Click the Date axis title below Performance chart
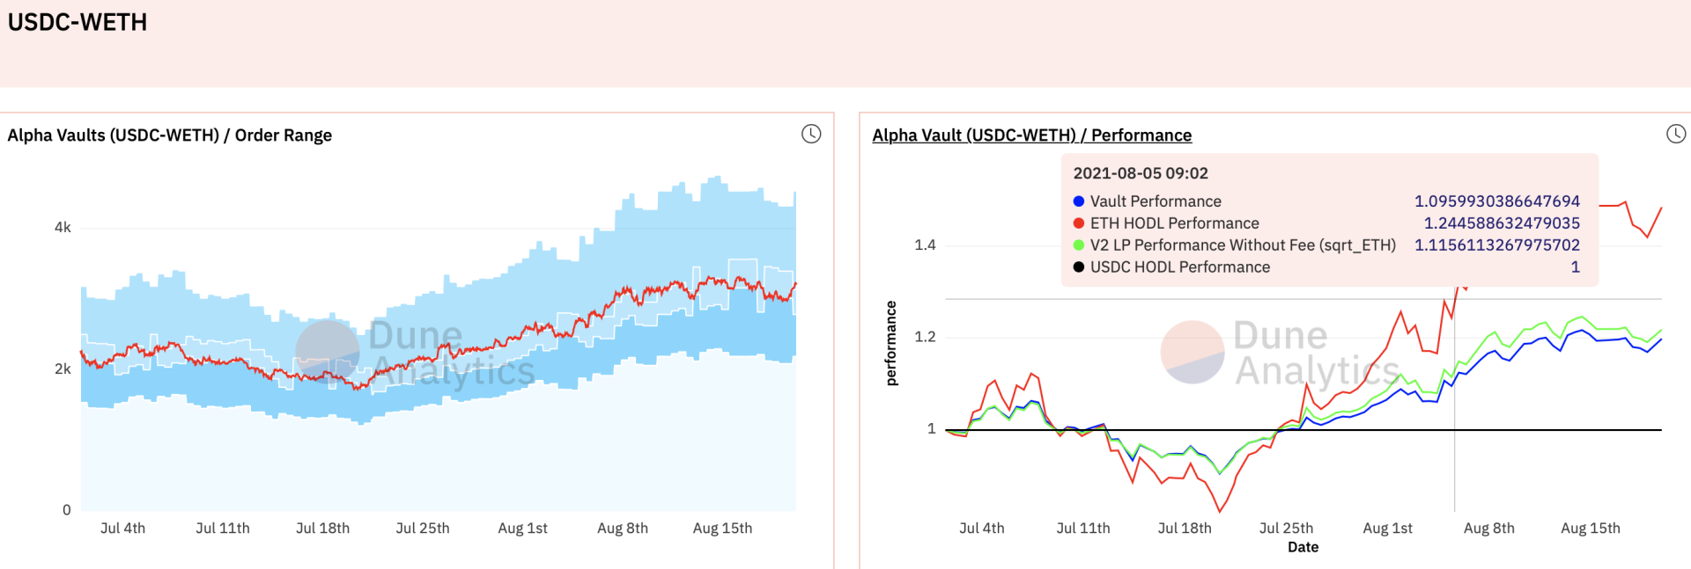Screen dimensions: 1691x569 (1303, 547)
